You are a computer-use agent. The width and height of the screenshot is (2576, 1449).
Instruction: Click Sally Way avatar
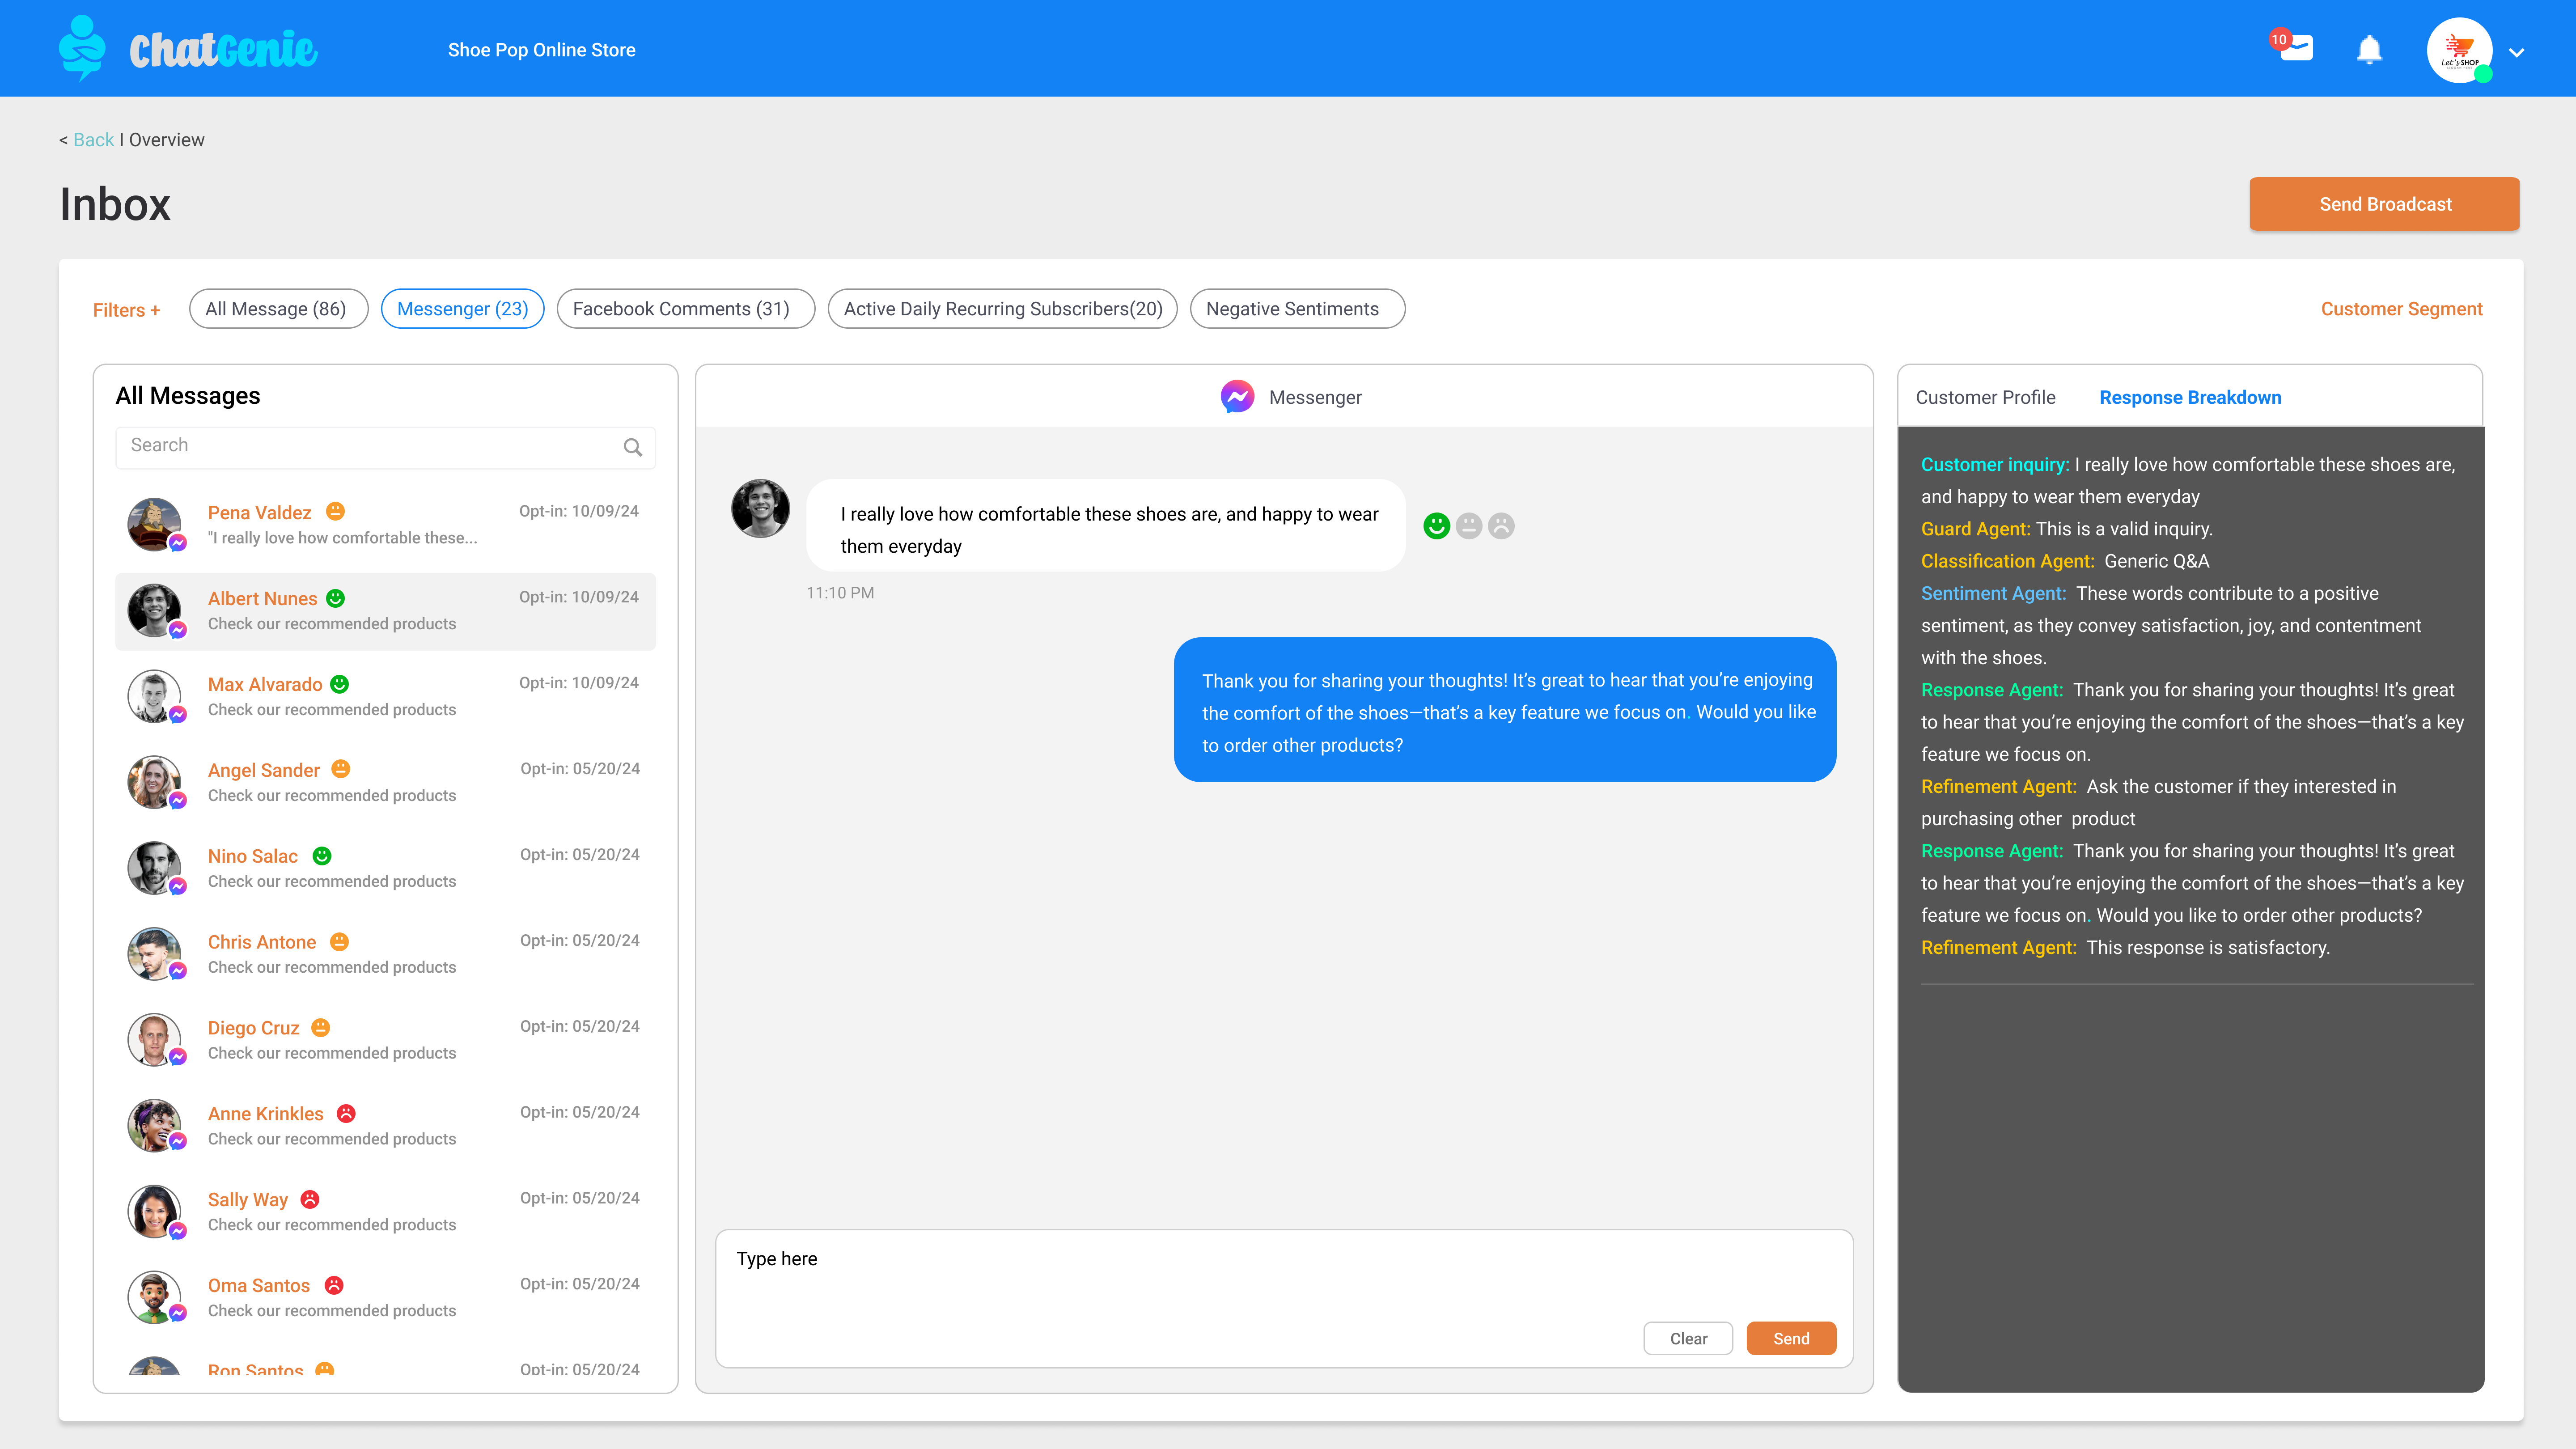pyautogui.click(x=154, y=1212)
